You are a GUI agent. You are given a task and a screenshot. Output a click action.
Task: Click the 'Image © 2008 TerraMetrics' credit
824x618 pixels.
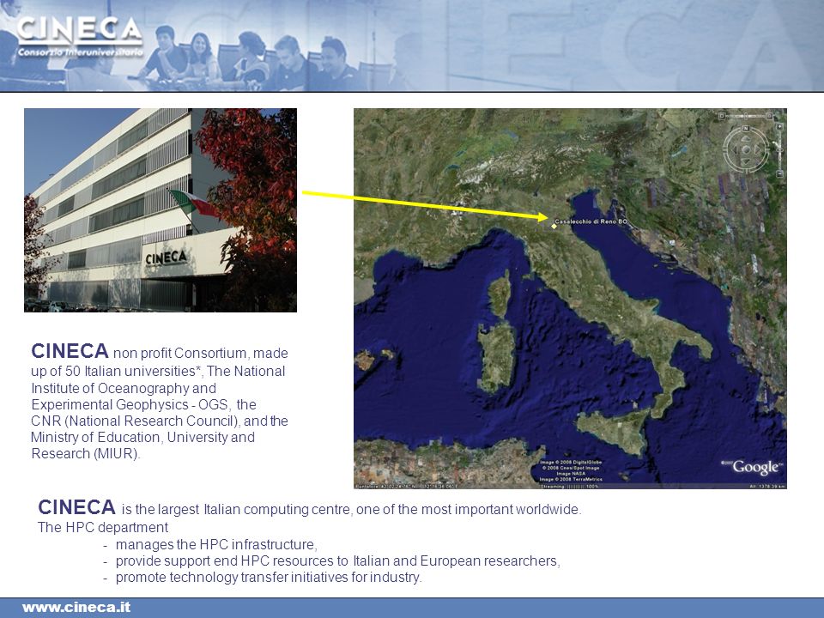(x=571, y=479)
